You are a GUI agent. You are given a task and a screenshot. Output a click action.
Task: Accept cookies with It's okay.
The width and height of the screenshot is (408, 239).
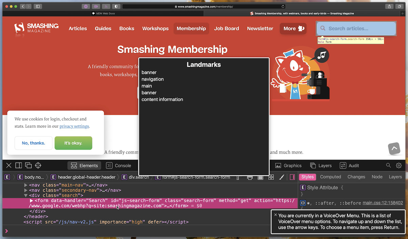tap(73, 143)
